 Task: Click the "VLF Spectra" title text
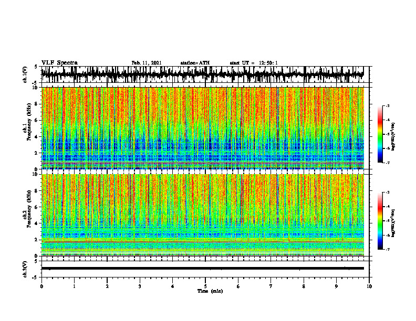pos(59,63)
